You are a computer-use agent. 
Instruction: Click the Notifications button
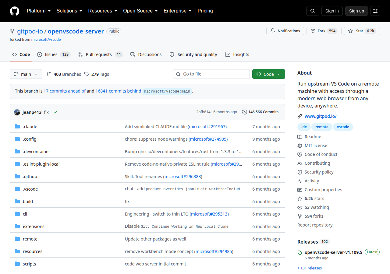[285, 31]
